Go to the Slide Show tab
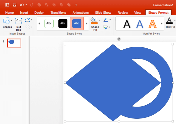 click(x=103, y=13)
